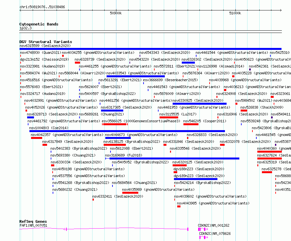The image size is (291, 241).
Task: Click the nsv6317849 (Sedlazeck2020) label
Action: pos(68,142)
